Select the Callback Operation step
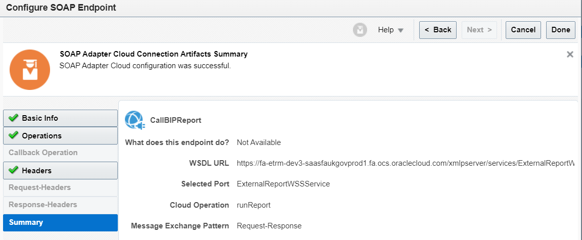Image resolution: width=582 pixels, height=240 pixels. tap(60, 153)
